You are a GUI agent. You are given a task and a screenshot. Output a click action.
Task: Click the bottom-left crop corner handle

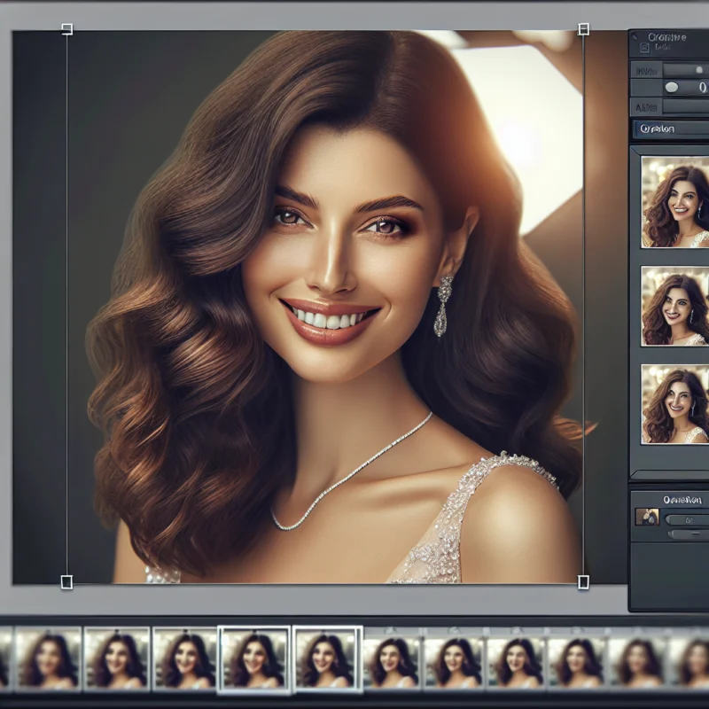pos(66,581)
